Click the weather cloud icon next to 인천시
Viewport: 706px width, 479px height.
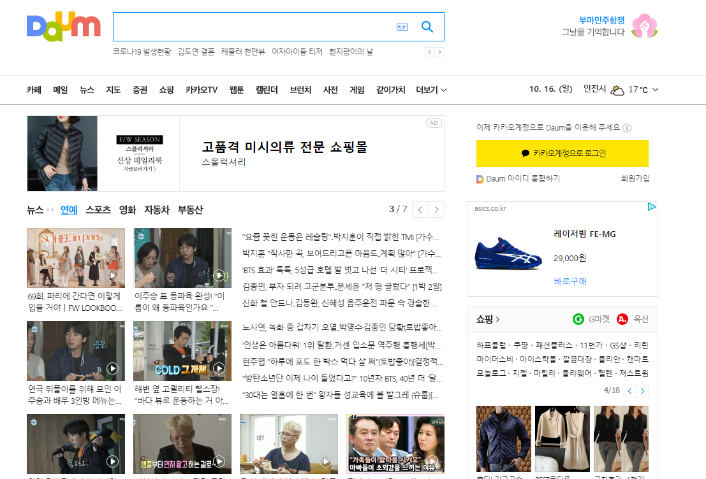pyautogui.click(x=617, y=90)
